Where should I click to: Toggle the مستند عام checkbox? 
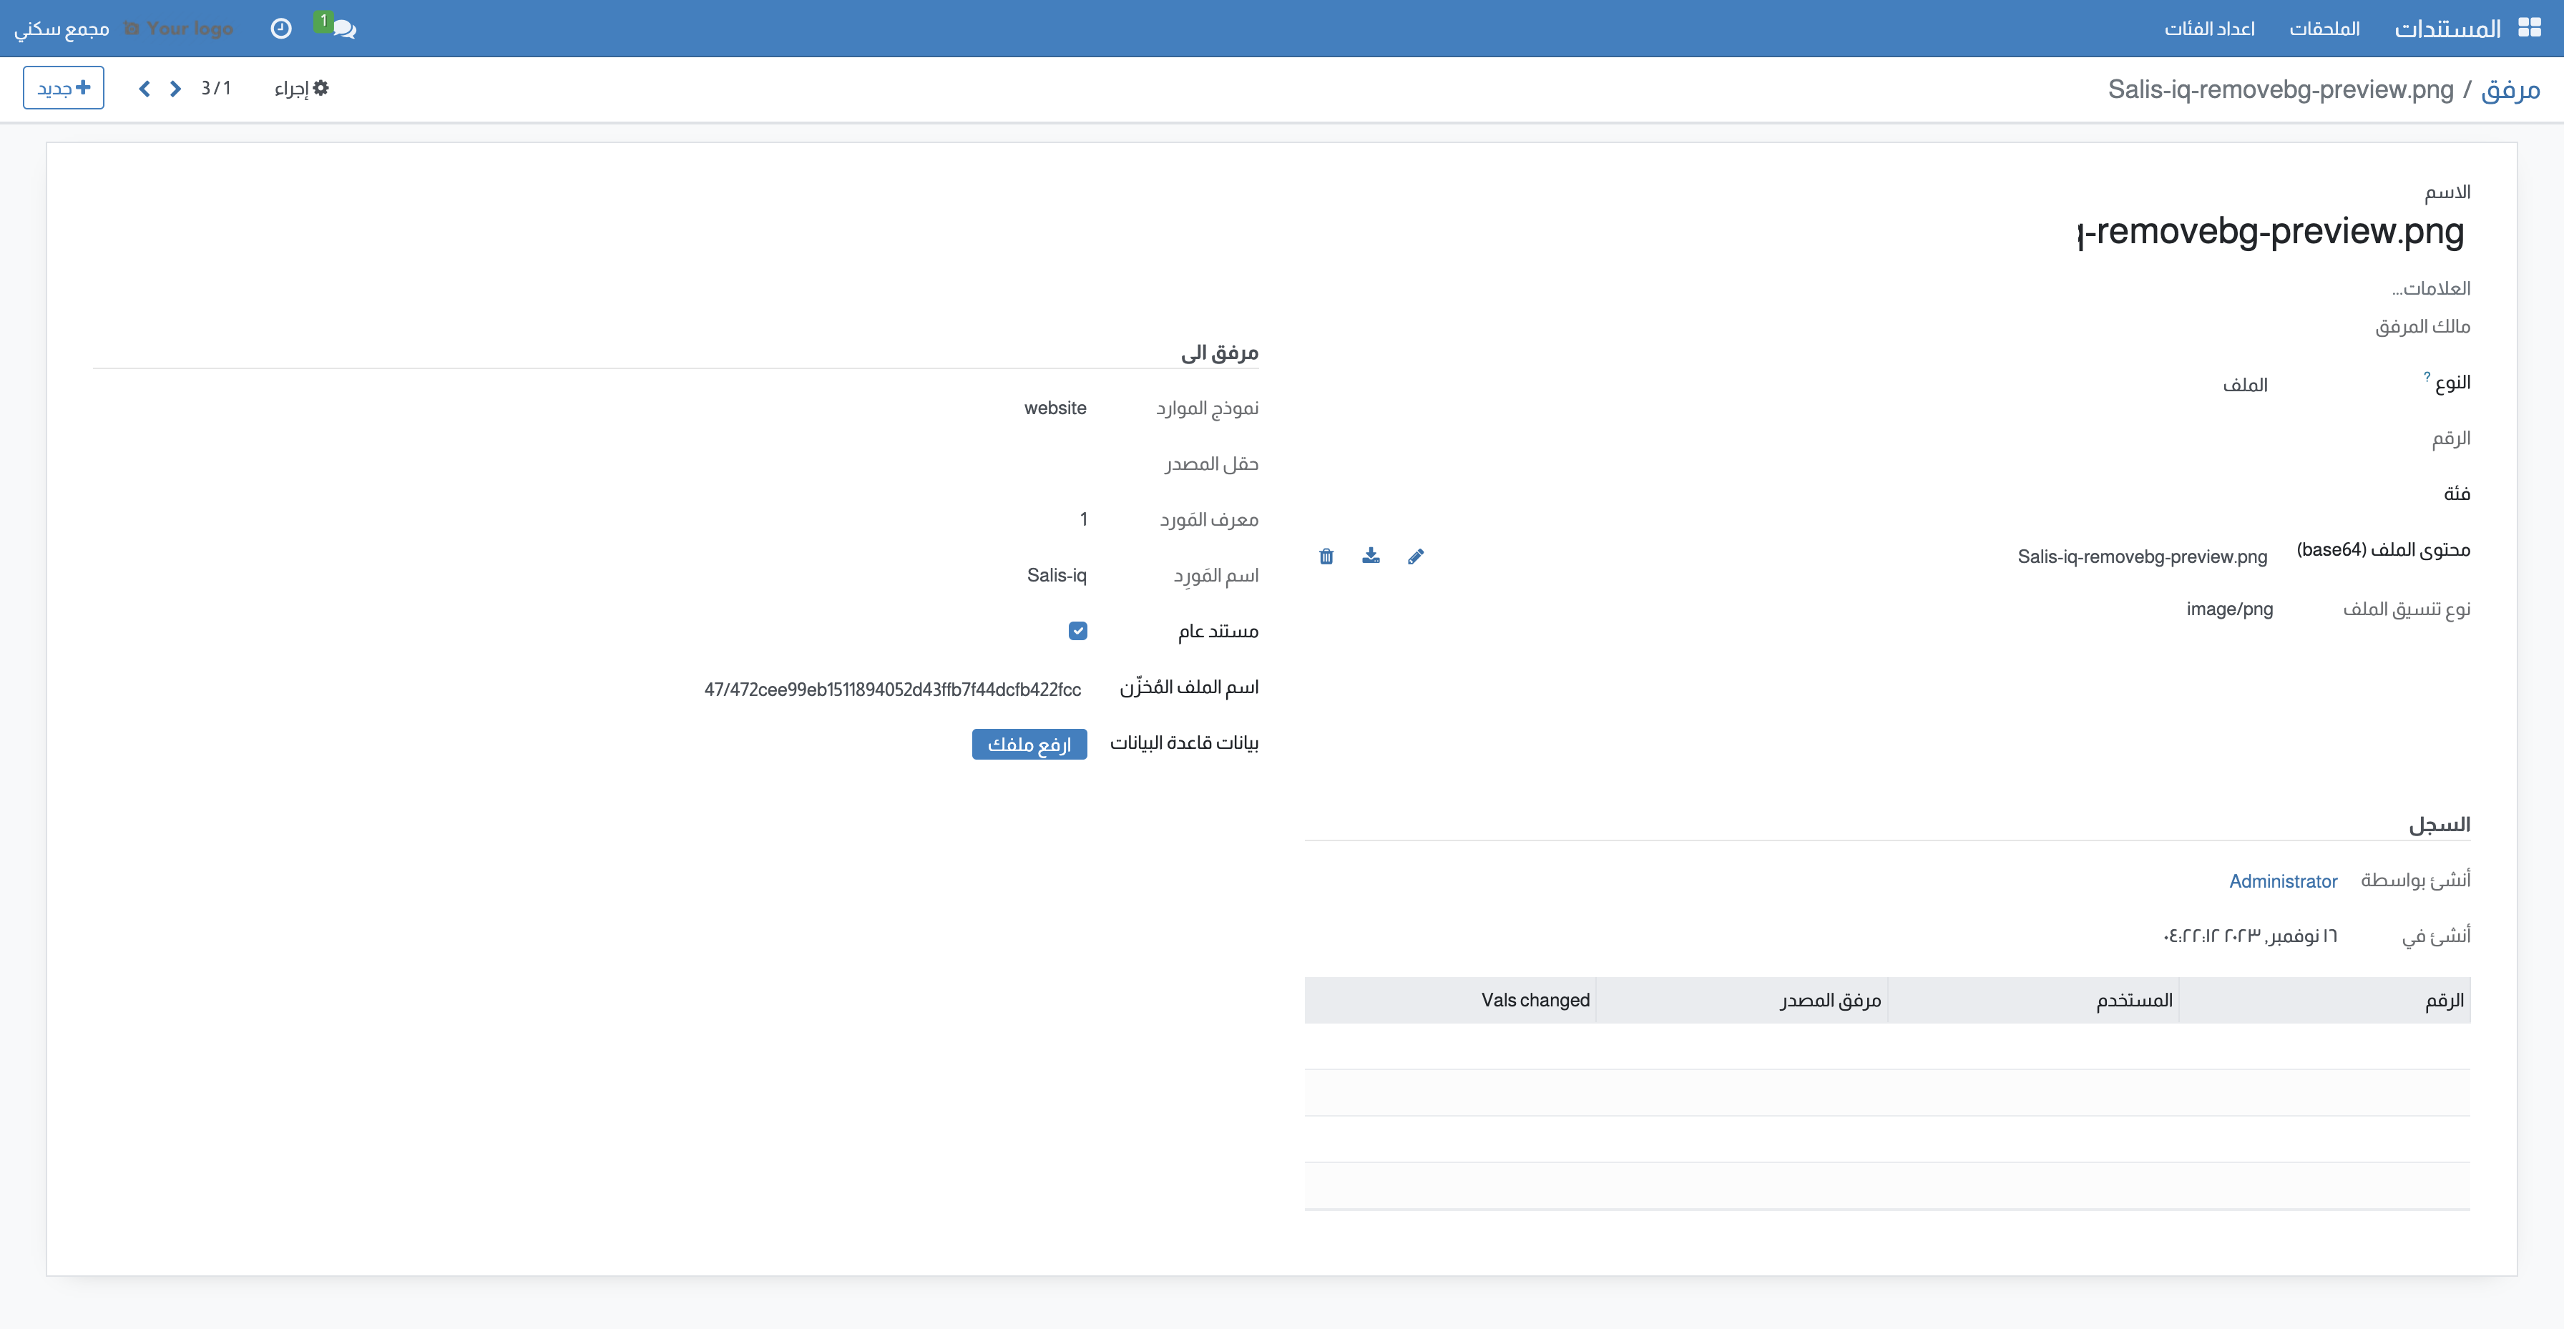(1078, 630)
